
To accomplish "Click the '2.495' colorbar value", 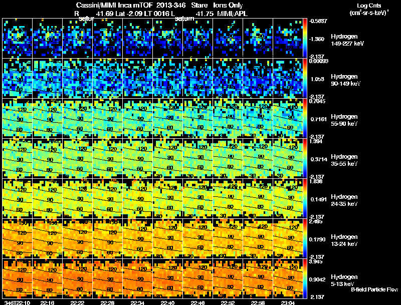I will [x=316, y=221].
